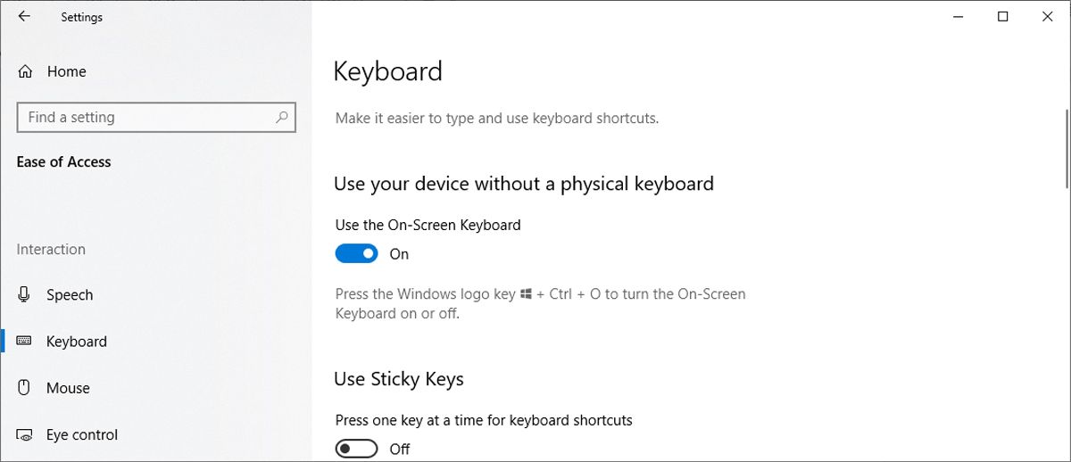Click the Home house icon
The image size is (1071, 462).
pos(26,71)
